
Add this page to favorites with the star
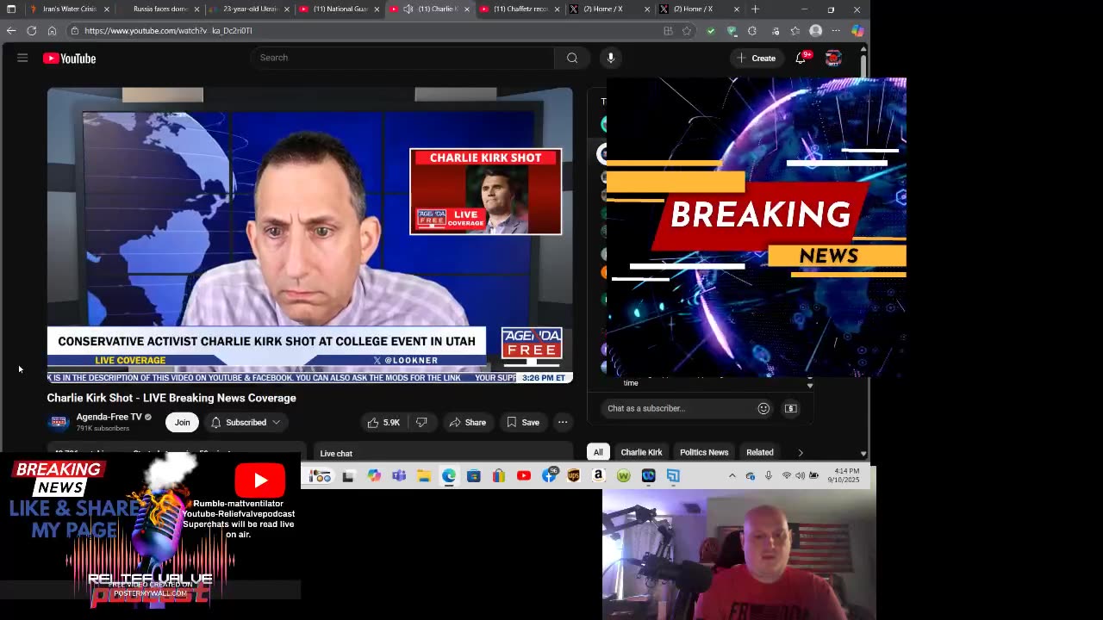tap(687, 31)
